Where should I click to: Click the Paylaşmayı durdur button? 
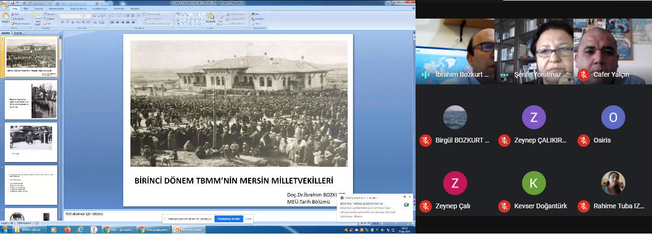[229, 219]
